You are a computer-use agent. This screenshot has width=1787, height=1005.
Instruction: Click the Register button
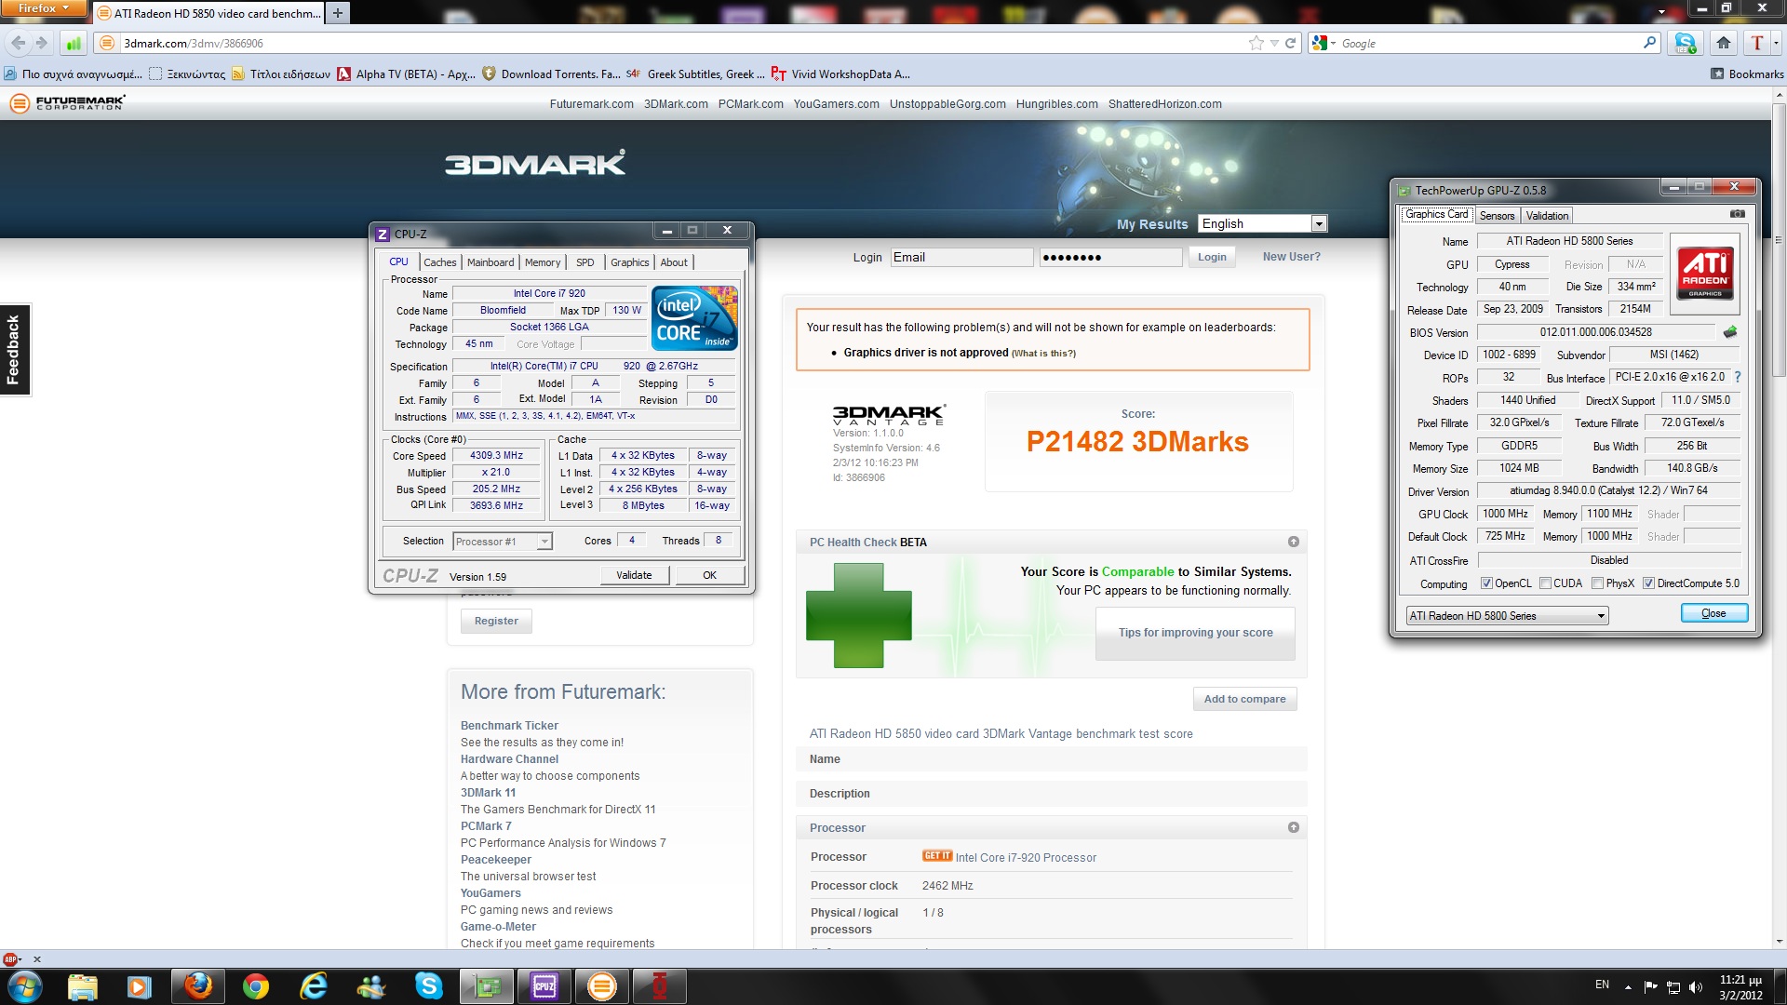496,621
